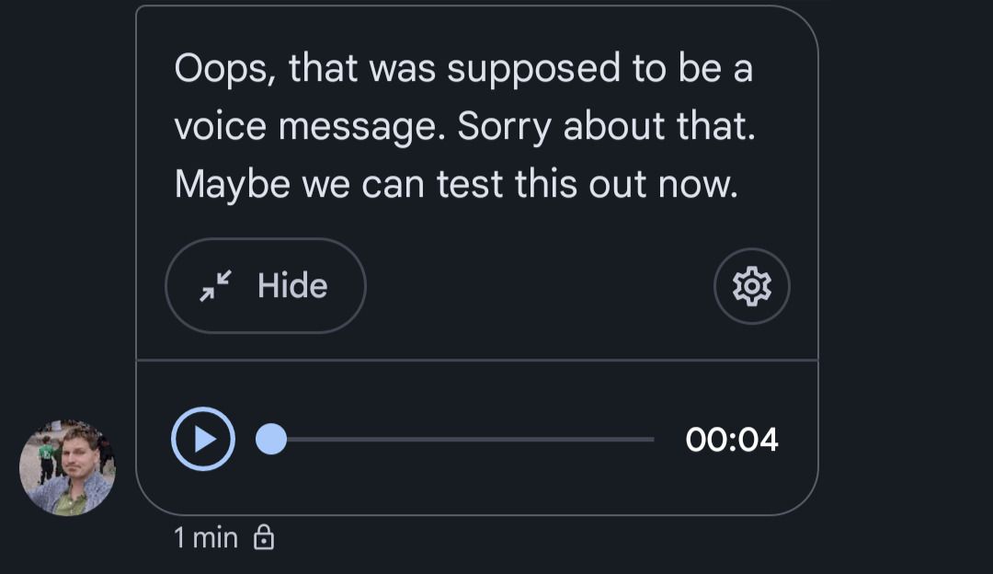Click the "Maybe we can test this out now." line
The width and height of the screenshot is (993, 574).
(x=456, y=186)
